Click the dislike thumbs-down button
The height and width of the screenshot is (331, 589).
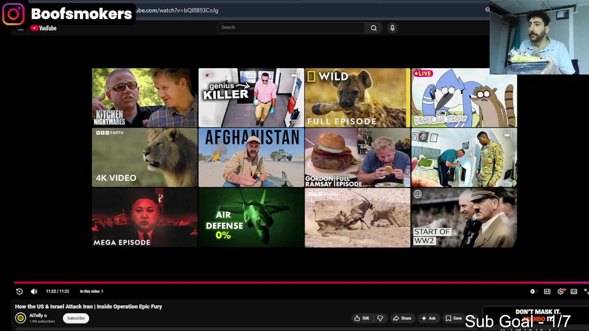pyautogui.click(x=380, y=318)
